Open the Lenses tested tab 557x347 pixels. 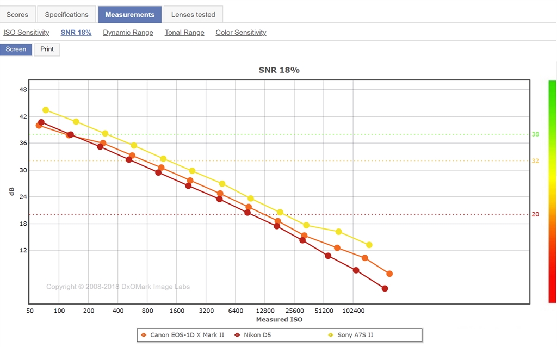(x=193, y=15)
